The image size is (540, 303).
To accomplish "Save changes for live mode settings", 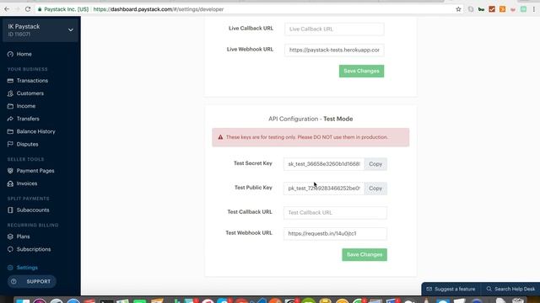I will 361,71.
